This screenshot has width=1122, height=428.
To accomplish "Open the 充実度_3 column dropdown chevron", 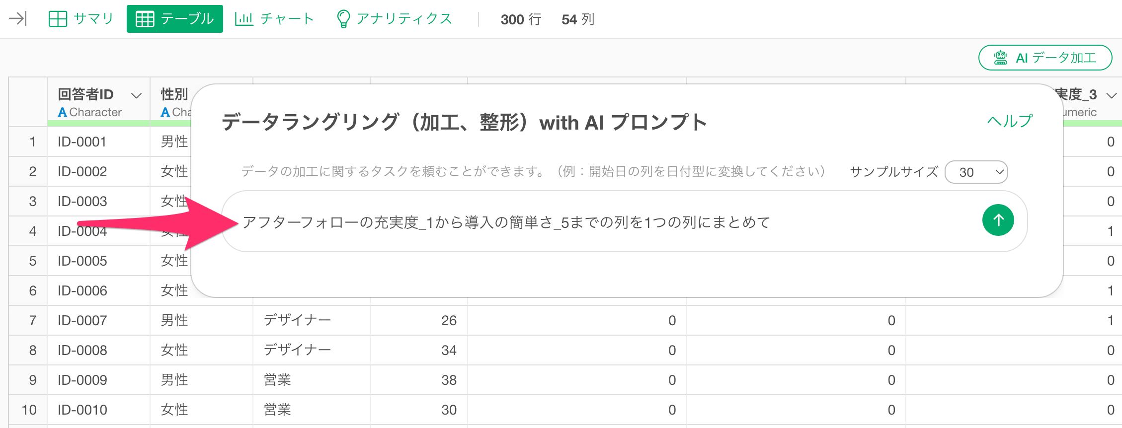I will (x=1111, y=95).
